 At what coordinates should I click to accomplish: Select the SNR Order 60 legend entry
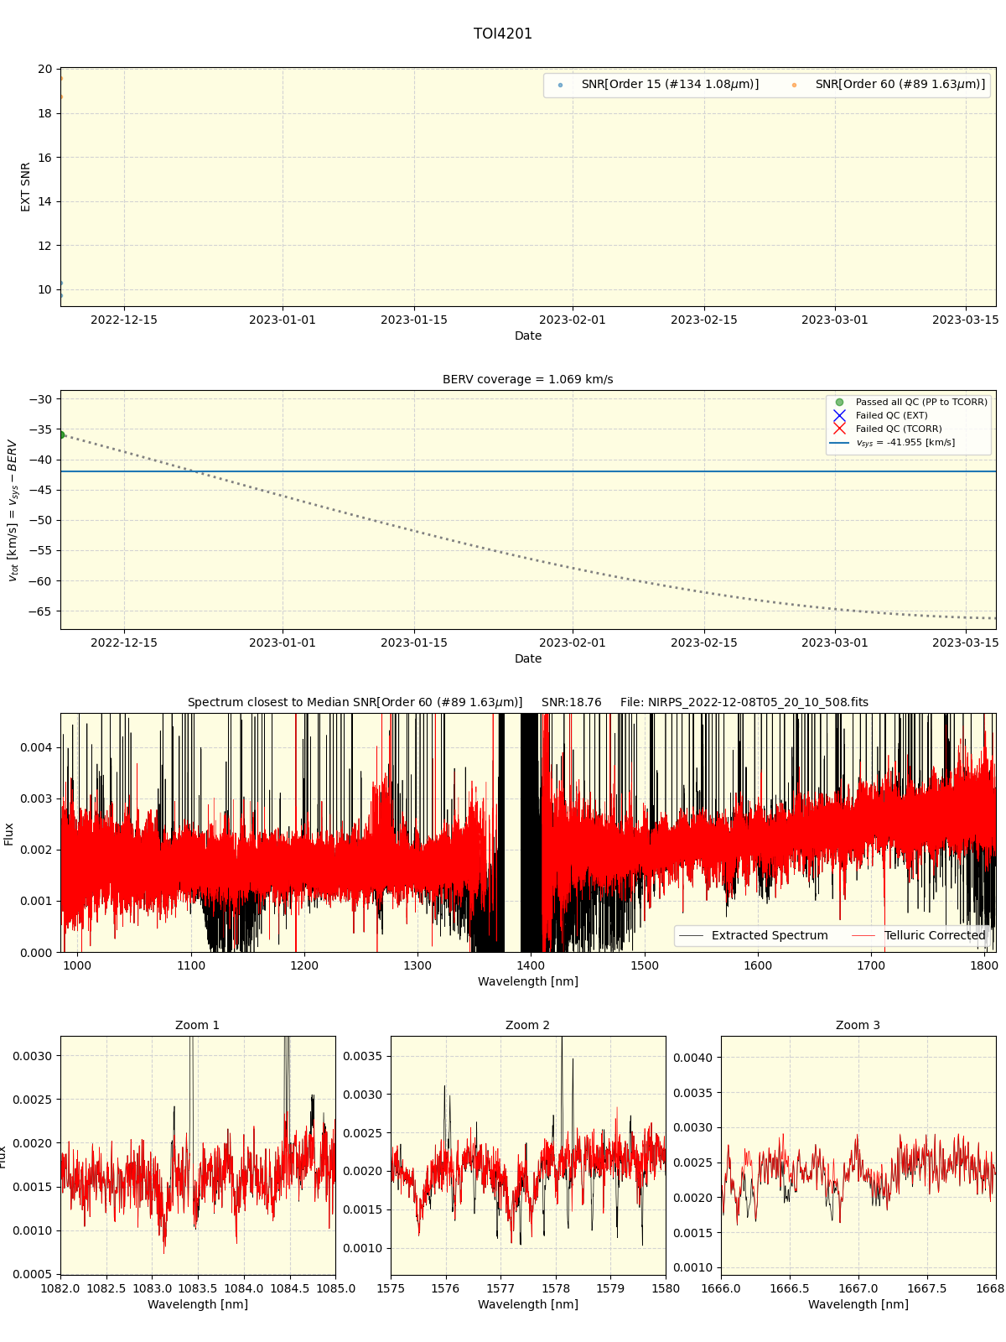pyautogui.click(x=888, y=85)
